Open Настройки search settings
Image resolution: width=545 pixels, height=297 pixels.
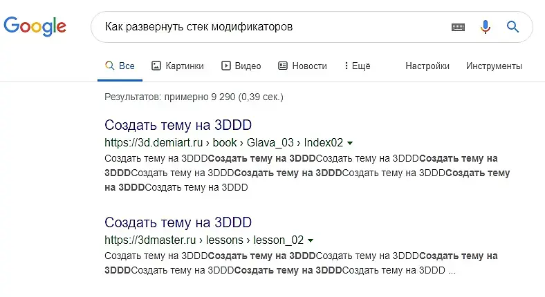pos(427,66)
